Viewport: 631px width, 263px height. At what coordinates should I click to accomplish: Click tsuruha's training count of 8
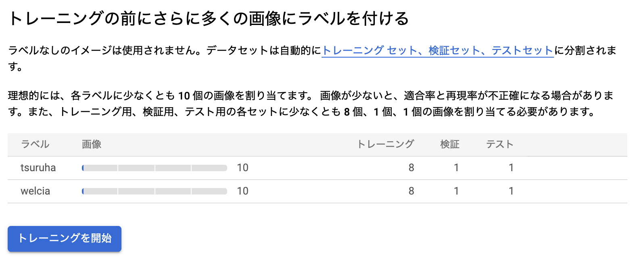click(x=411, y=168)
